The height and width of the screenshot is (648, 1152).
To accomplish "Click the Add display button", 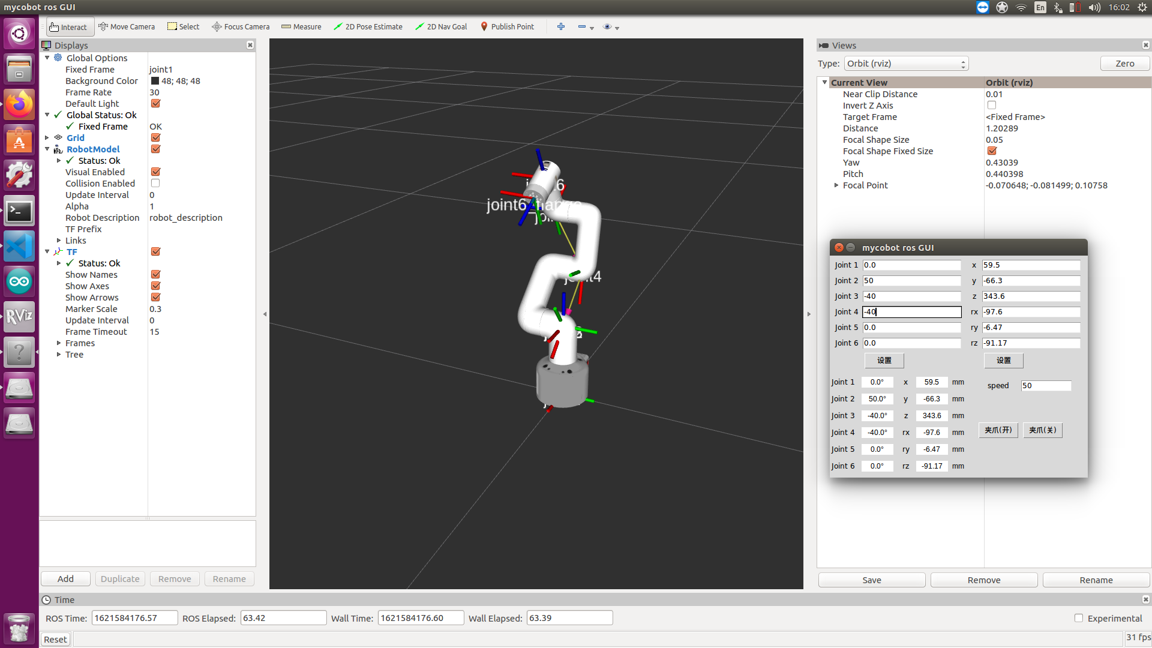I will coord(65,579).
